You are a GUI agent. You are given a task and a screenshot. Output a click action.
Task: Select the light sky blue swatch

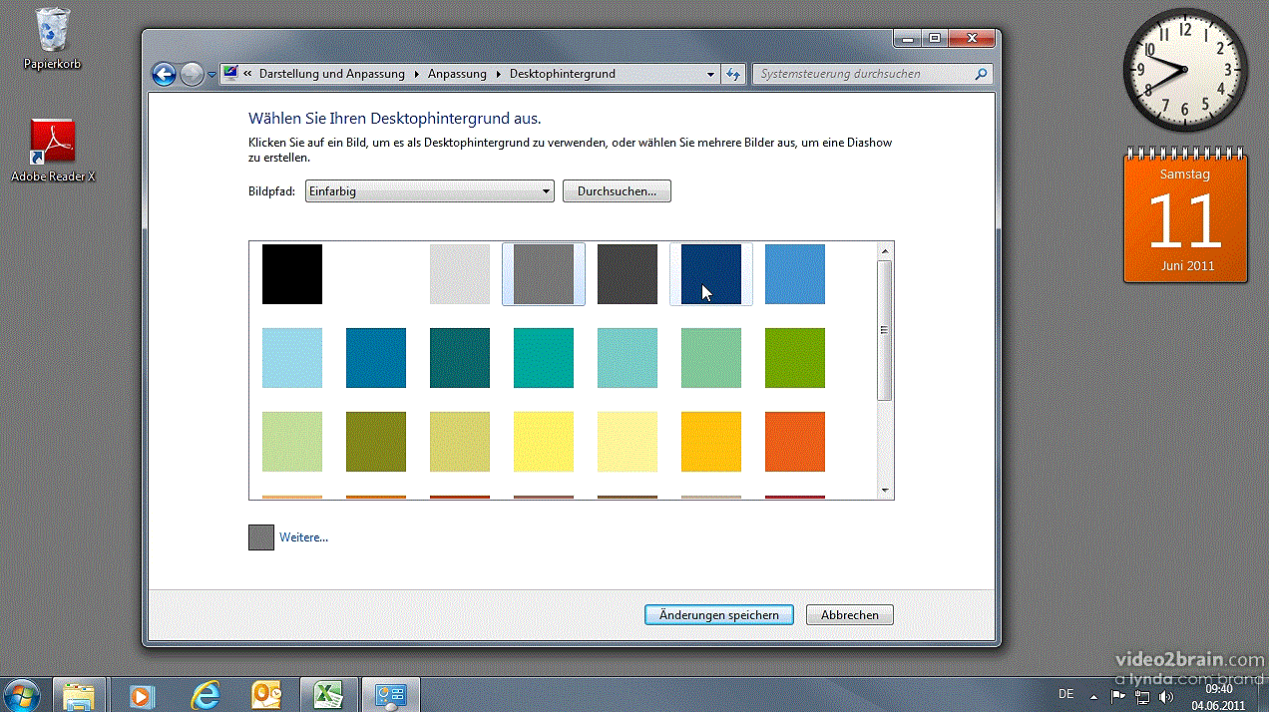coord(292,358)
